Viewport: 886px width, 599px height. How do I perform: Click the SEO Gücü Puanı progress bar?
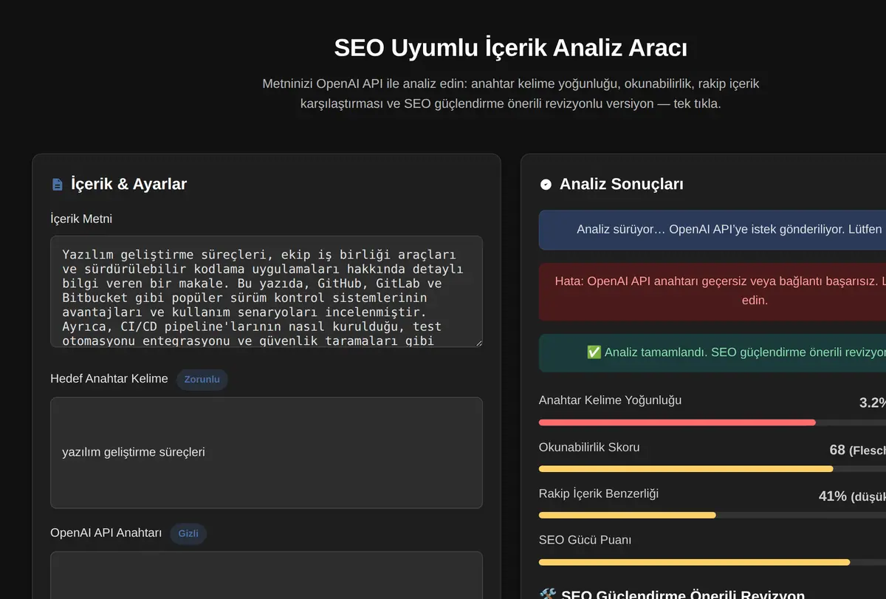[712, 562]
